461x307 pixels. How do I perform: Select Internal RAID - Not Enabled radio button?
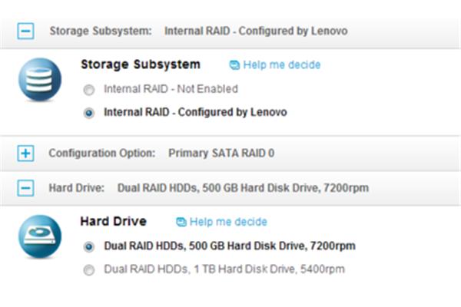(x=89, y=90)
